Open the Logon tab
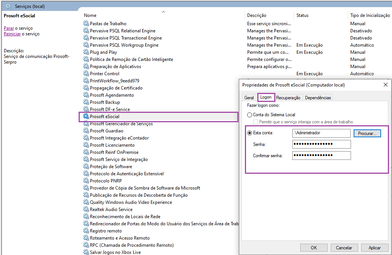The image size is (392, 255). (266, 97)
